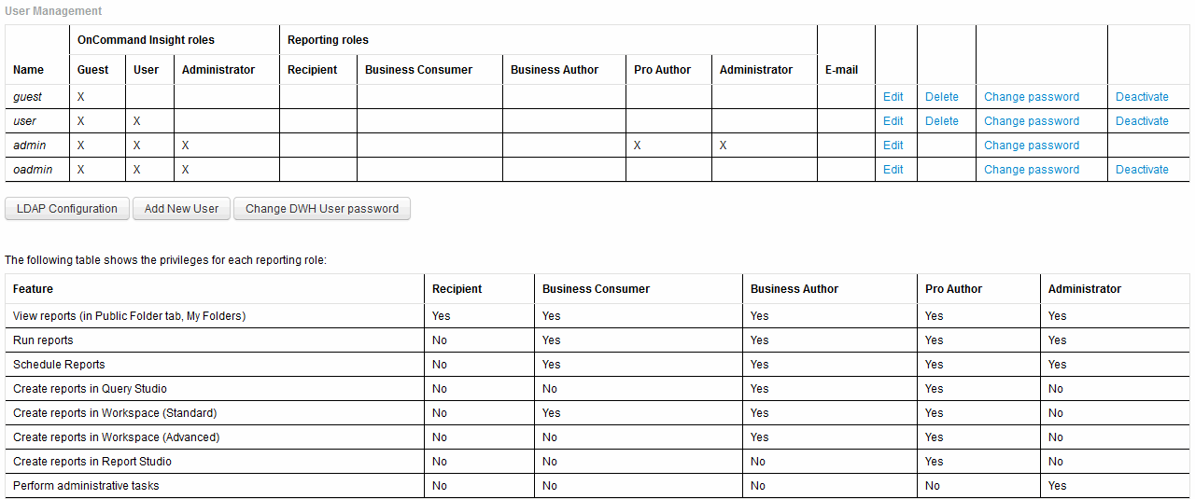The width and height of the screenshot is (1195, 499).
Task: Click Edit link for guest user
Action: (893, 97)
